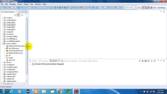Expand the target folder
This screenshot has width=167, height=94.
[5, 58]
